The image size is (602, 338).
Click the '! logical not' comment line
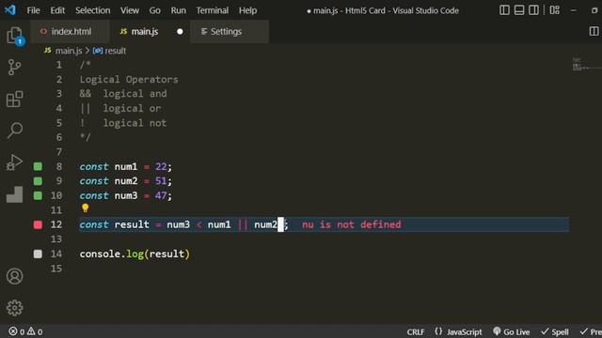click(123, 123)
